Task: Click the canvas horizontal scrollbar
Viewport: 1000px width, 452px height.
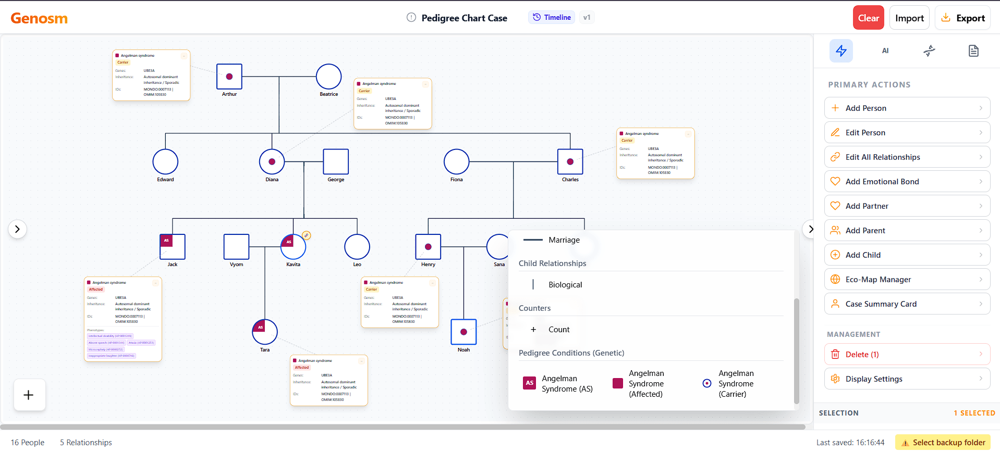Action: [x=403, y=427]
